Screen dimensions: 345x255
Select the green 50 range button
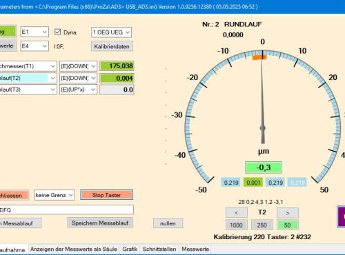point(288,225)
